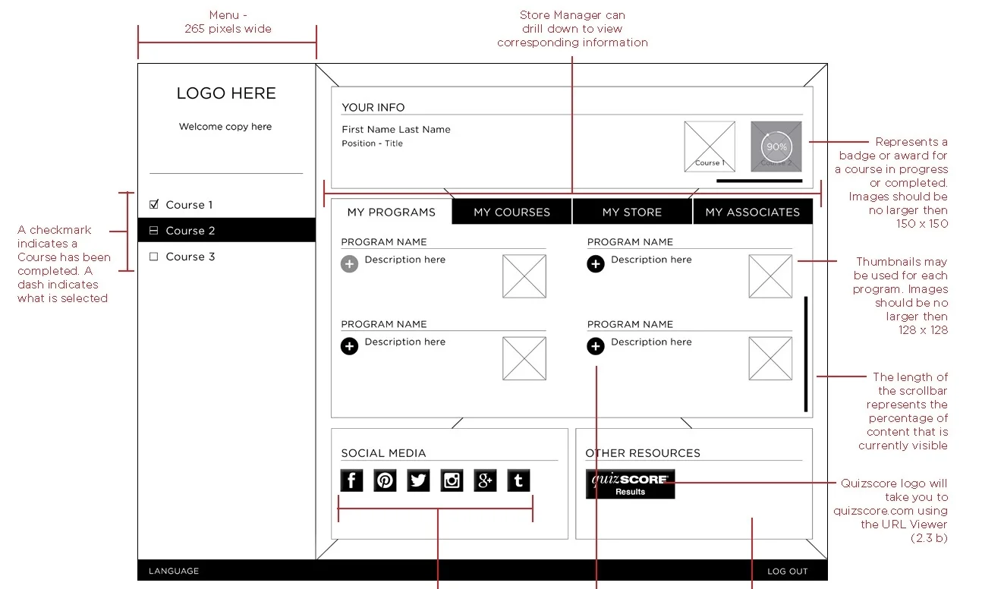The height and width of the screenshot is (589, 982).
Task: Open Quizscore Results in Other Resources
Action: 629,483
